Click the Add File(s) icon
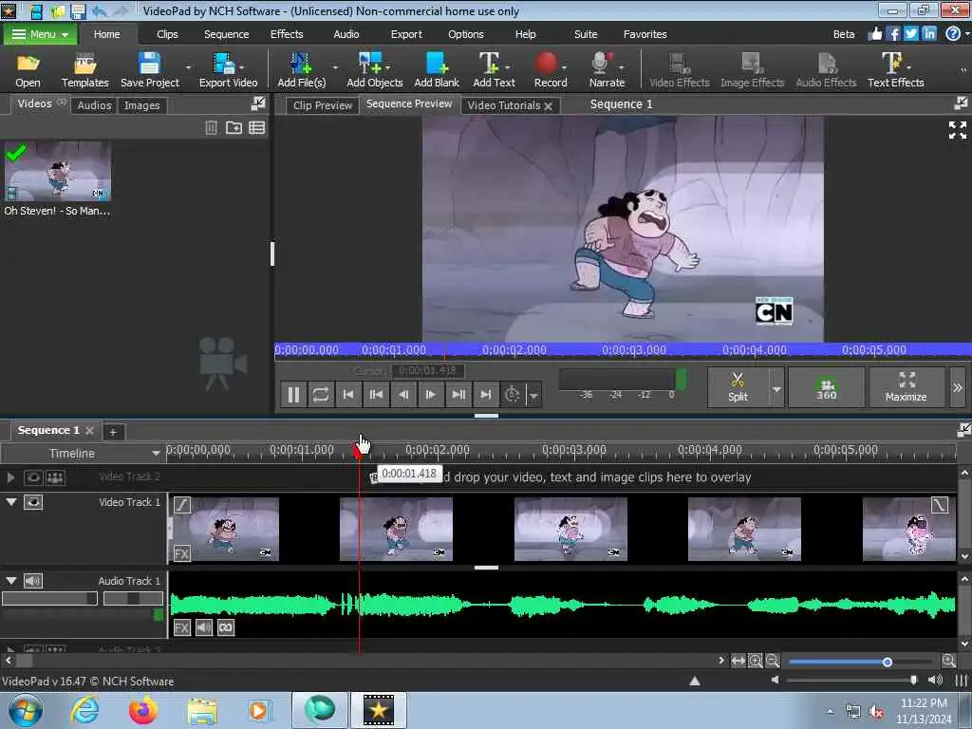This screenshot has height=729, width=972. point(301,70)
